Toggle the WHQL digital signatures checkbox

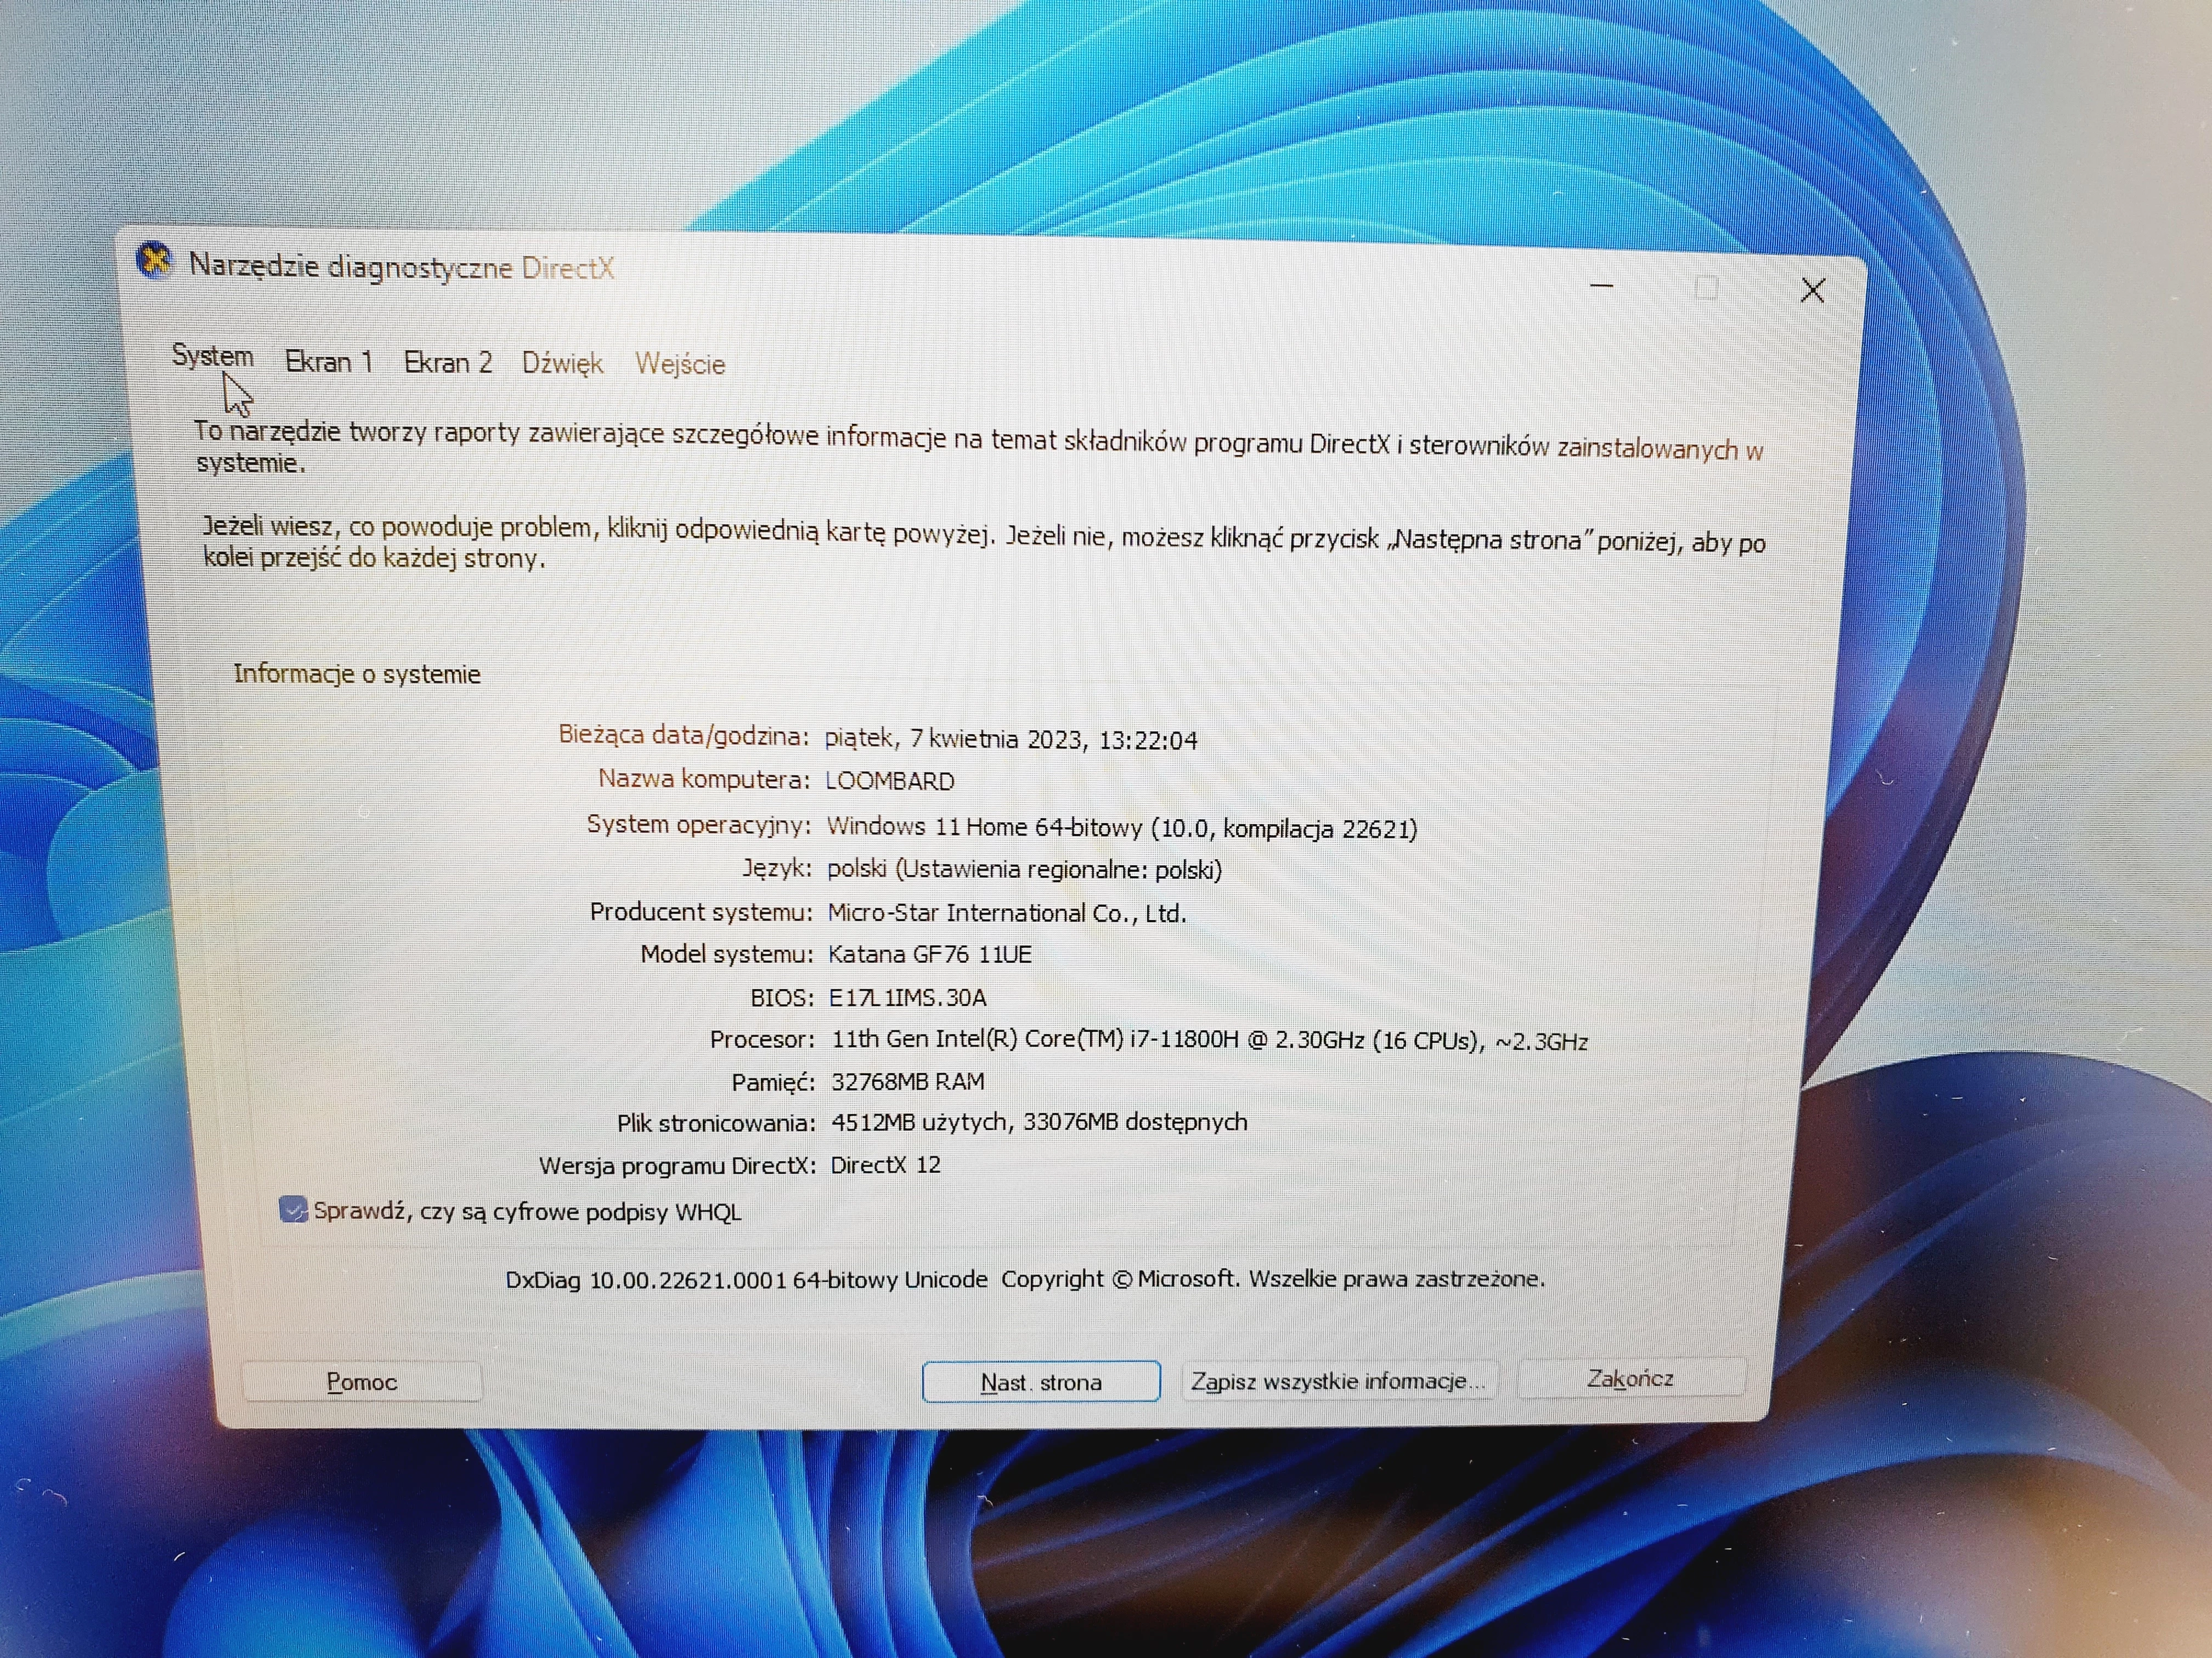click(293, 1210)
